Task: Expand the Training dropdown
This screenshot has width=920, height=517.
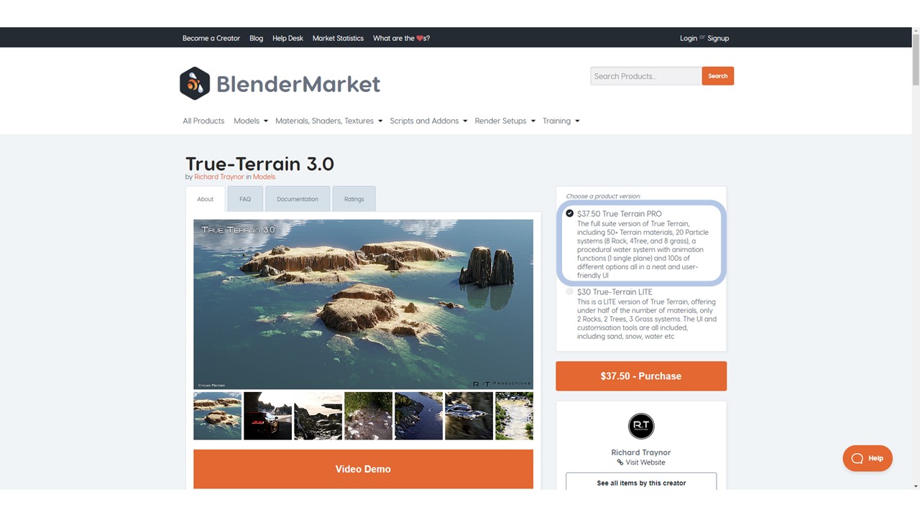Action: (x=561, y=121)
